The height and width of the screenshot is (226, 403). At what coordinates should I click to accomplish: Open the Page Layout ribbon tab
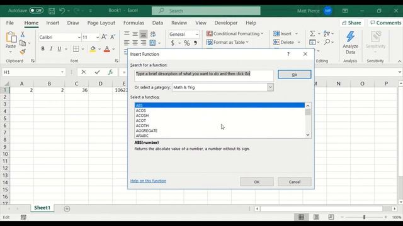click(x=101, y=23)
